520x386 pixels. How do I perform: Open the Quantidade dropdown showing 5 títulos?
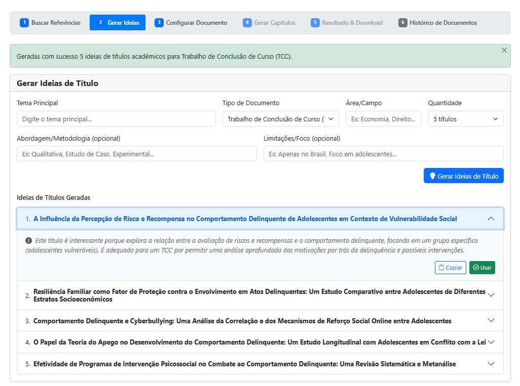[465, 119]
